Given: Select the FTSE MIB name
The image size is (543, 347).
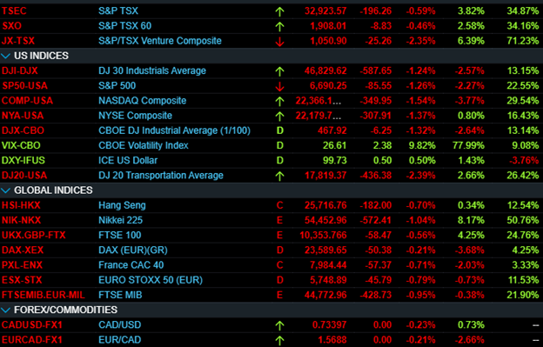Looking at the screenshot, I should point(120,295).
